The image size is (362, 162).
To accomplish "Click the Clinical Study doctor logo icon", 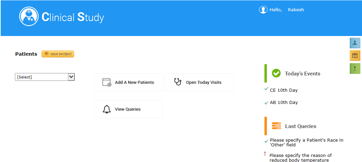I will tap(29, 16).
